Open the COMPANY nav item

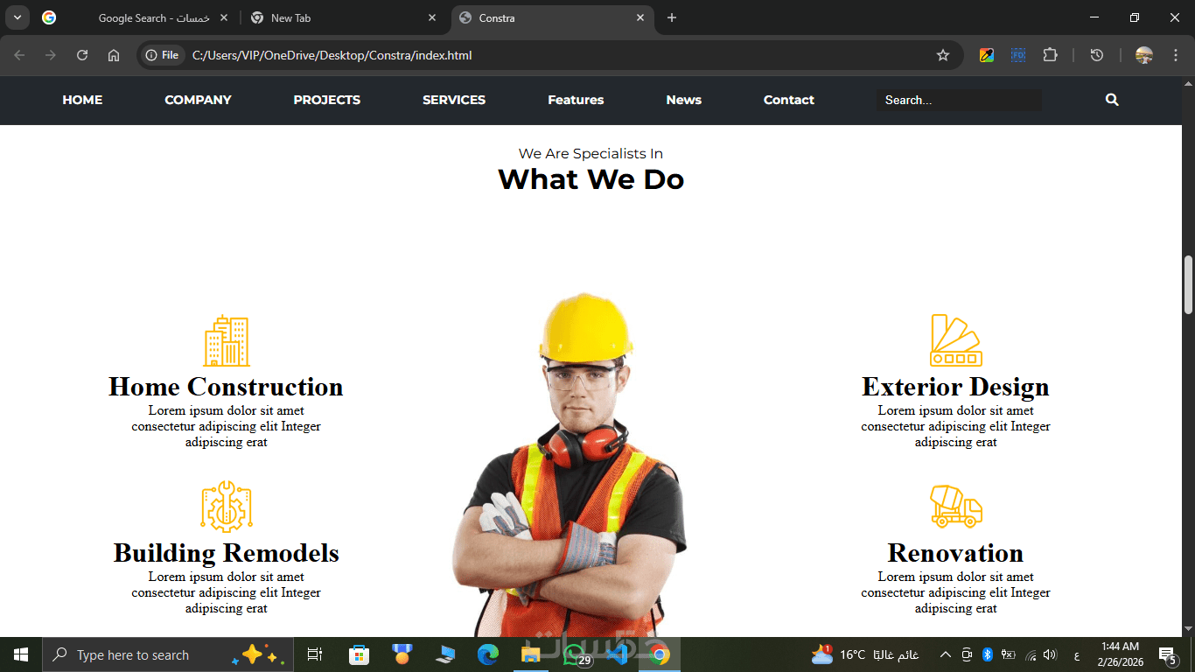198,100
